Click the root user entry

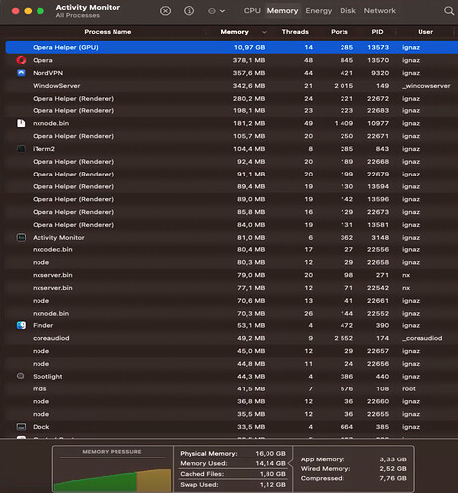coord(409,389)
